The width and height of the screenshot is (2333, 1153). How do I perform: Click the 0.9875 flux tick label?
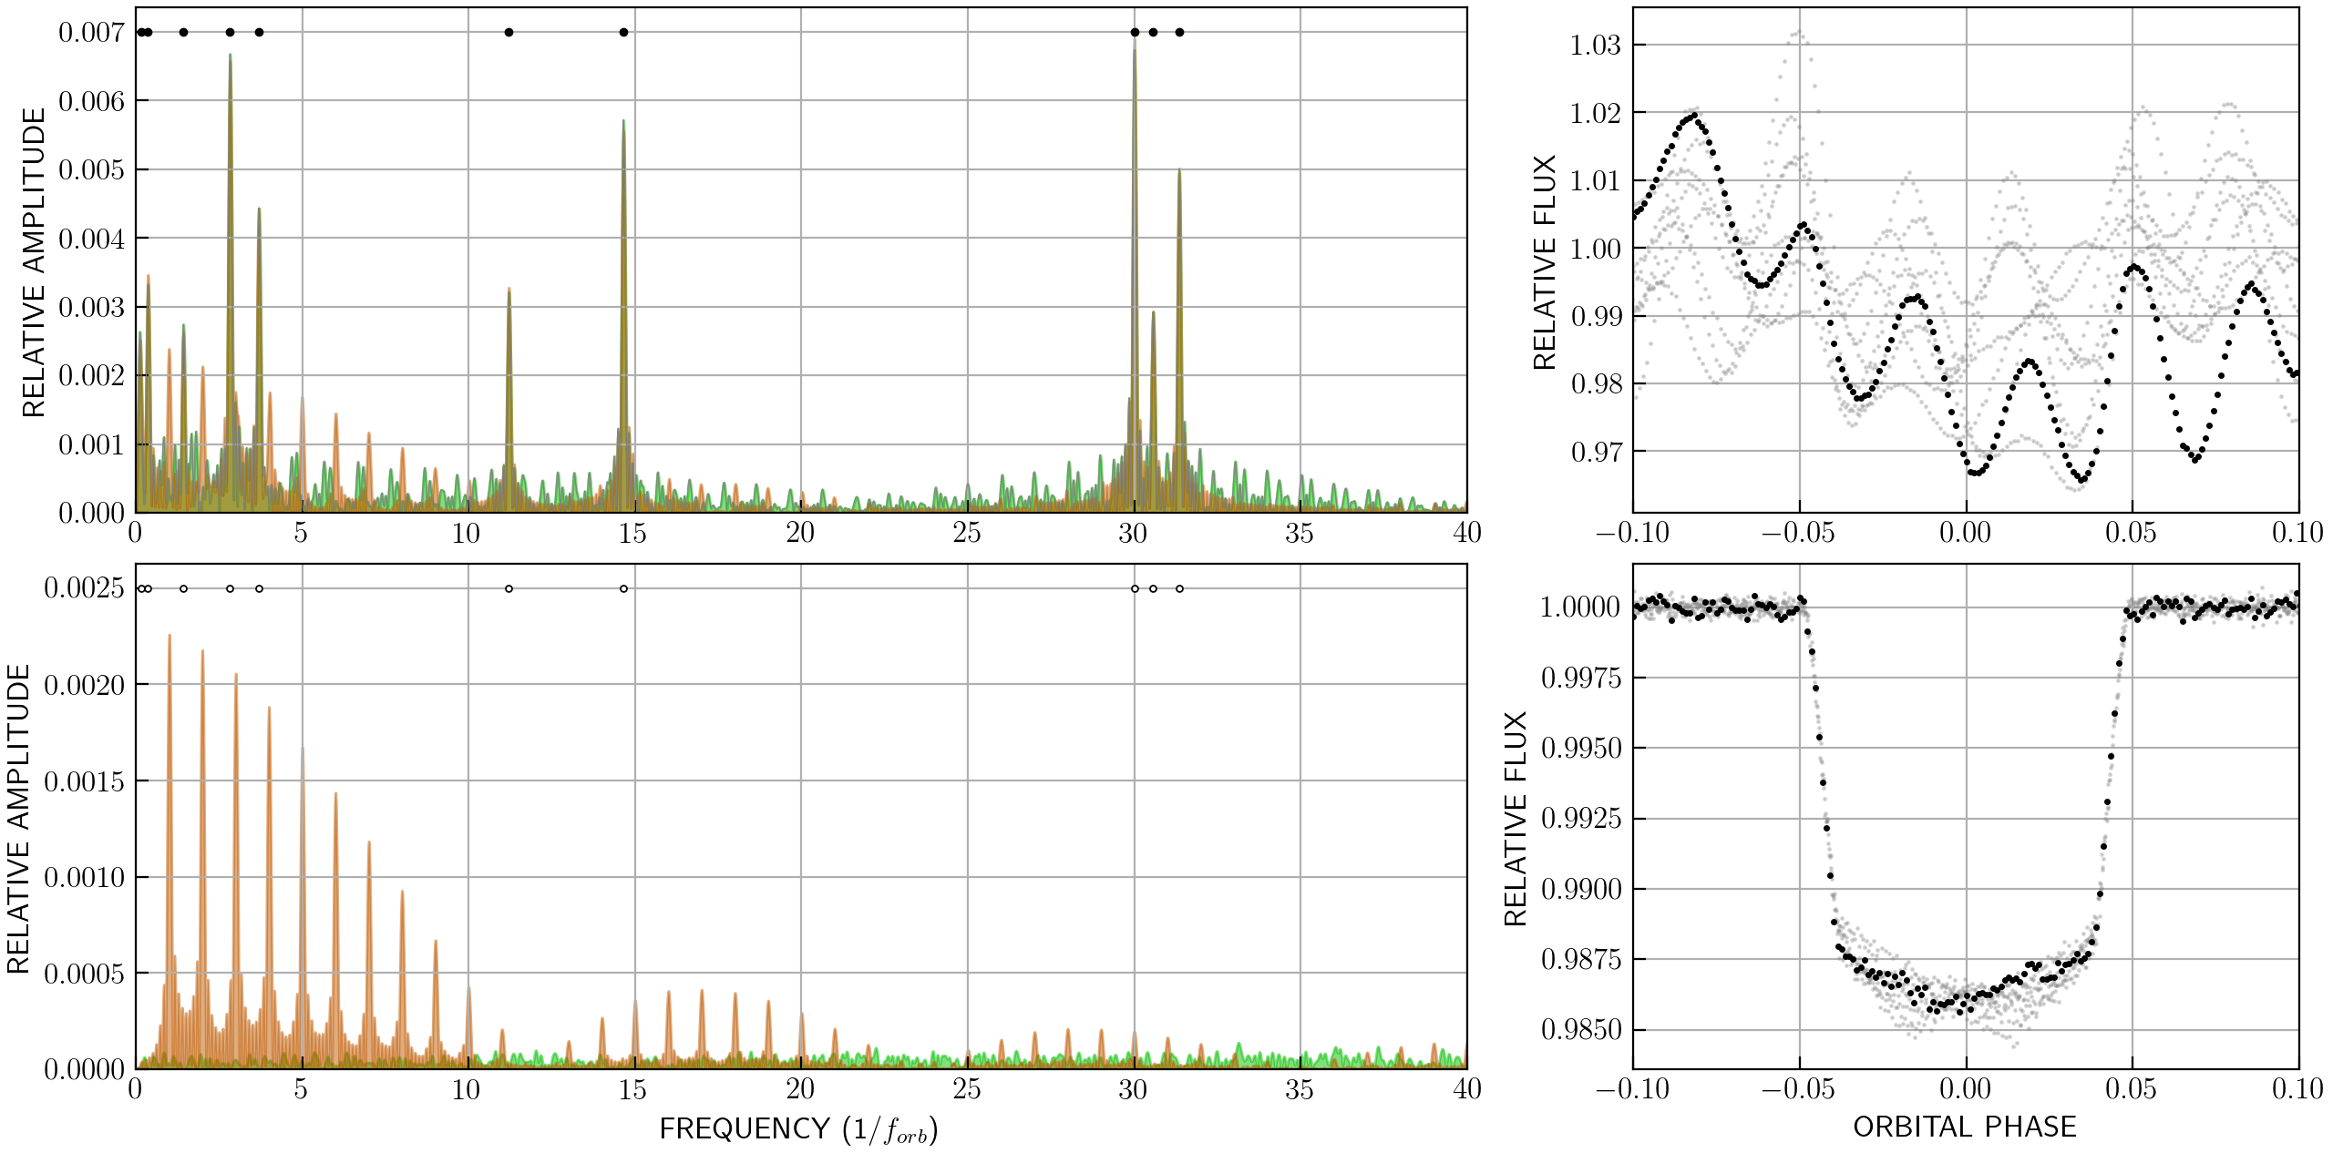[1581, 959]
